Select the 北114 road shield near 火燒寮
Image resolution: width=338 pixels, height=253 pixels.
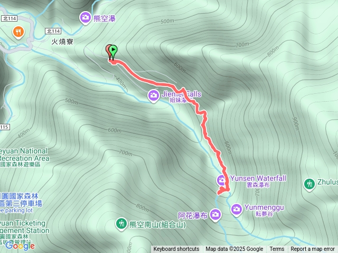click(53, 31)
